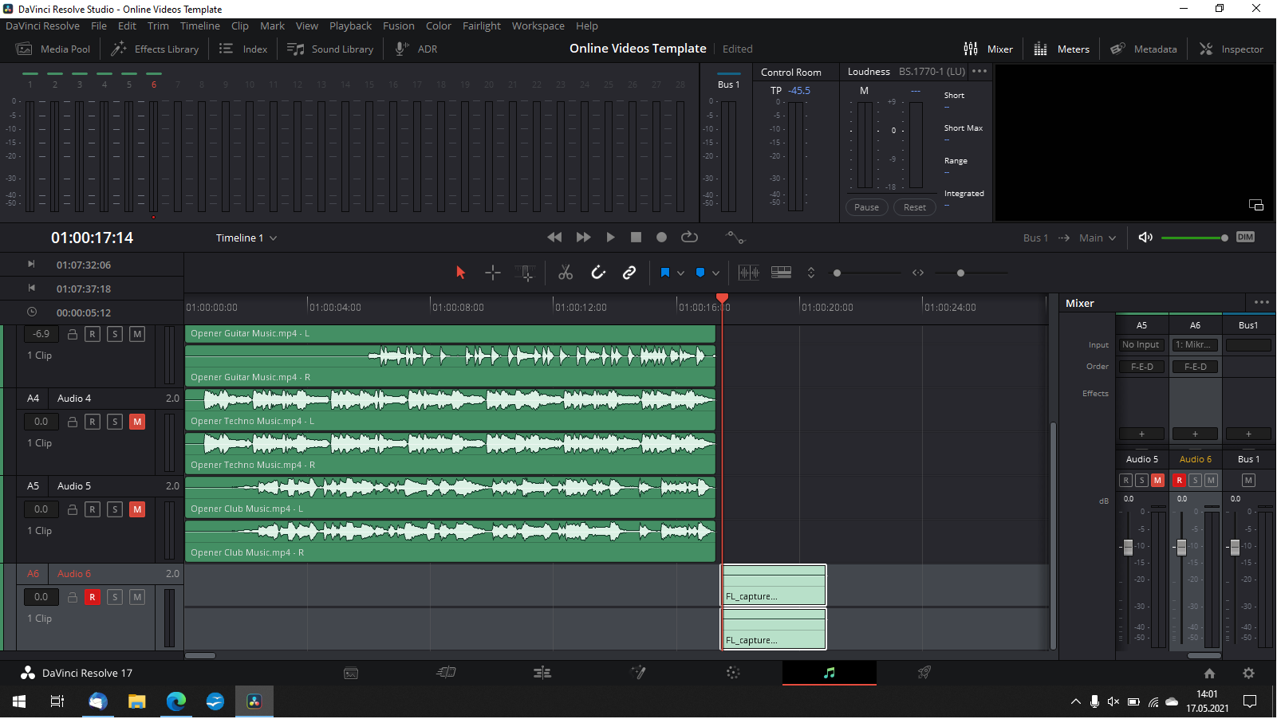Open the Index panel
Screen dimensions: 1277x719
(x=243, y=49)
